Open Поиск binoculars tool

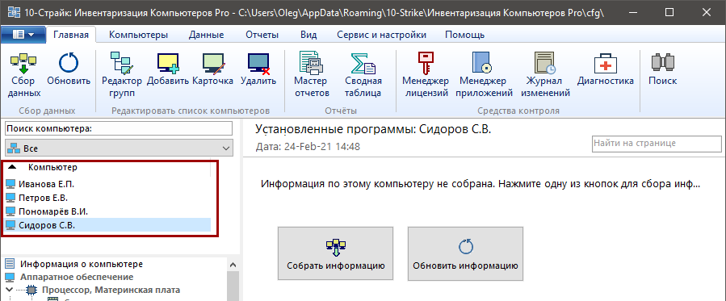pyautogui.click(x=662, y=69)
